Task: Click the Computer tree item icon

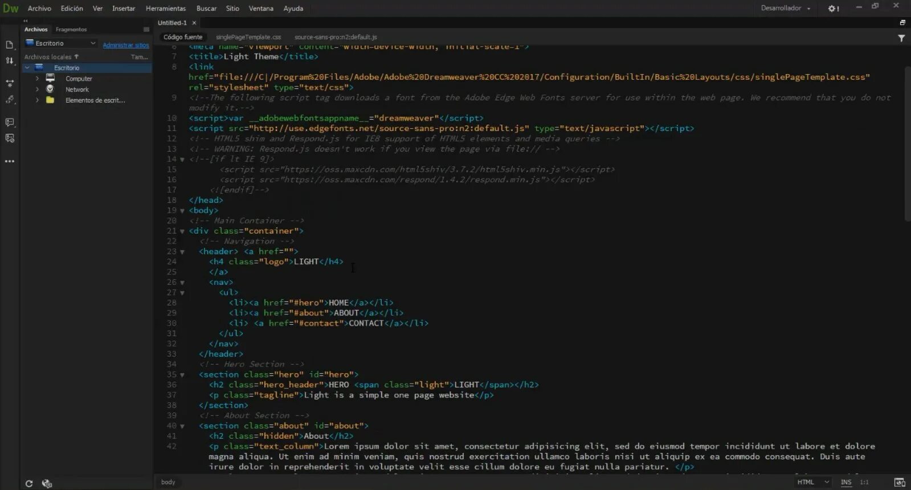Action: click(x=50, y=79)
